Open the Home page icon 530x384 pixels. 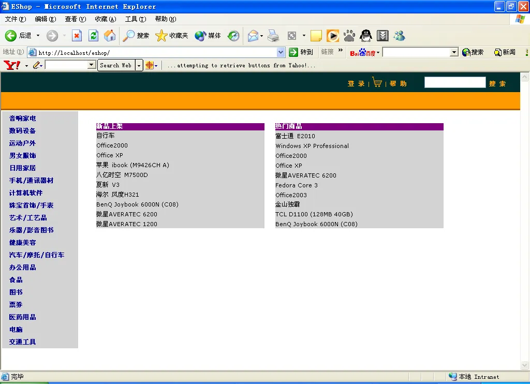[110, 36]
